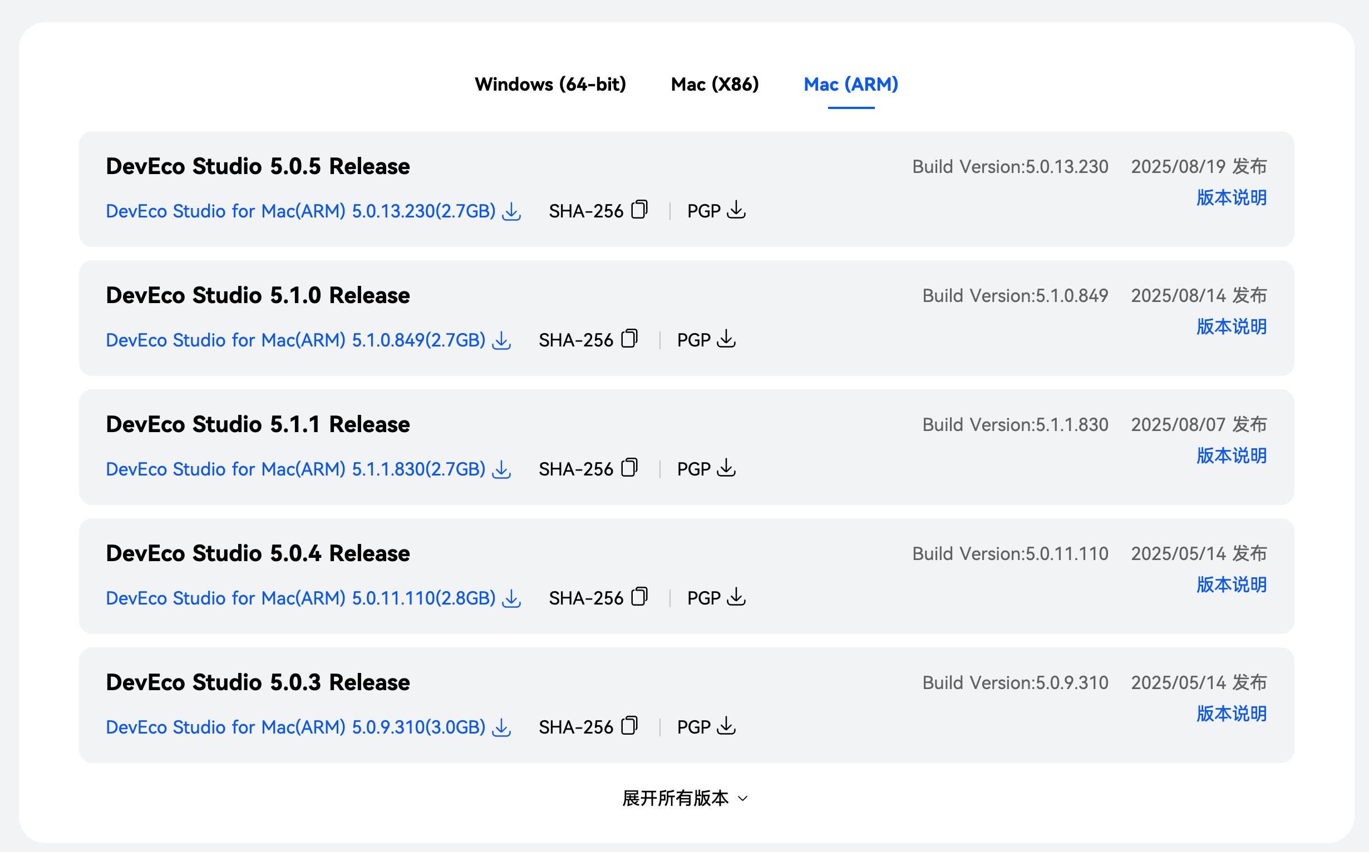Image resolution: width=1369 pixels, height=852 pixels.
Task: Open 版本说明 for 5.0.4 Release
Action: (1231, 585)
